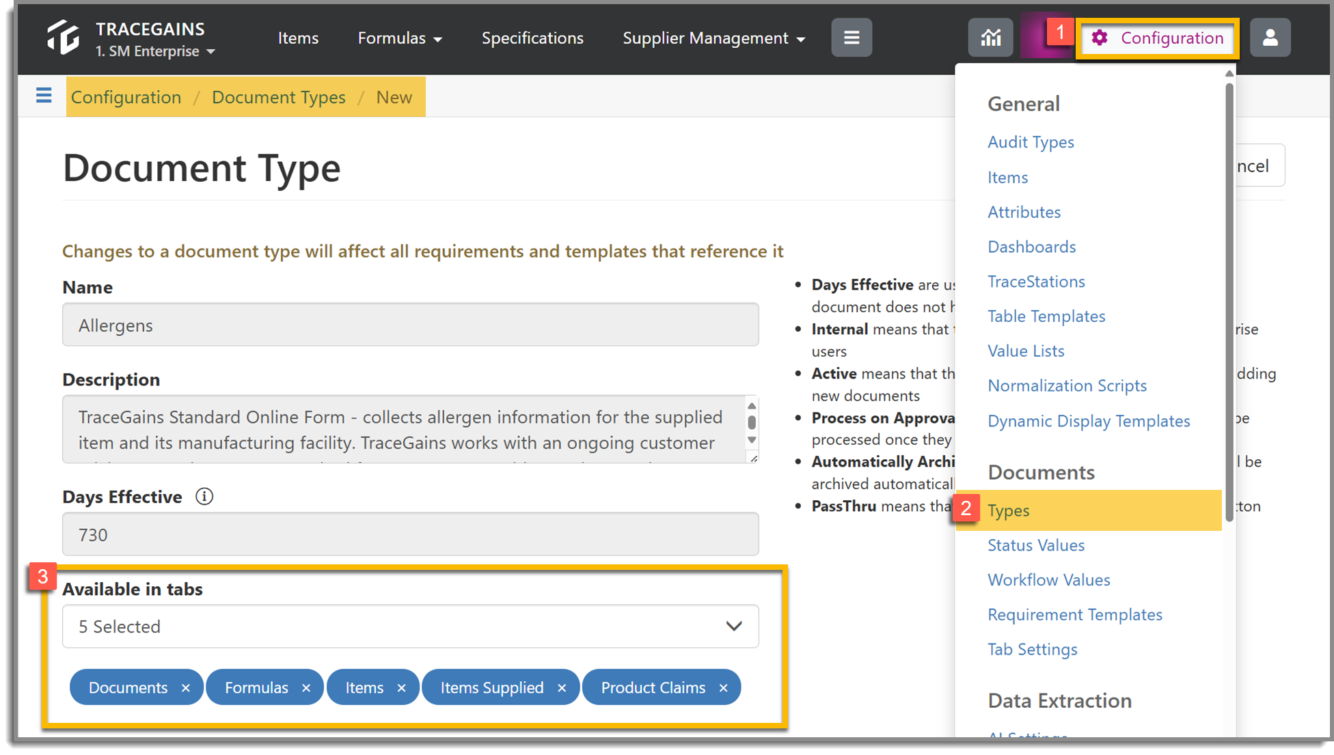Click the Description scrollbar down arrow
The height and width of the screenshot is (755, 1334).
752,440
